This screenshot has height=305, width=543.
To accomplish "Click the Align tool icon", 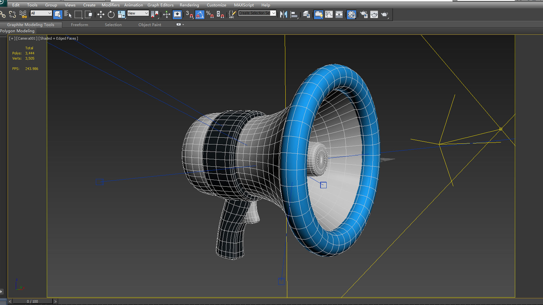I will 294,14.
